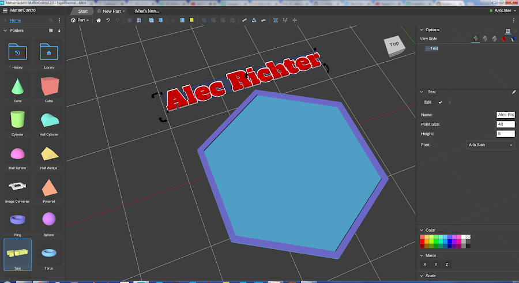Click the overlapping blue squares toolbar icon
The height and width of the screenshot is (283, 519).
151,20
